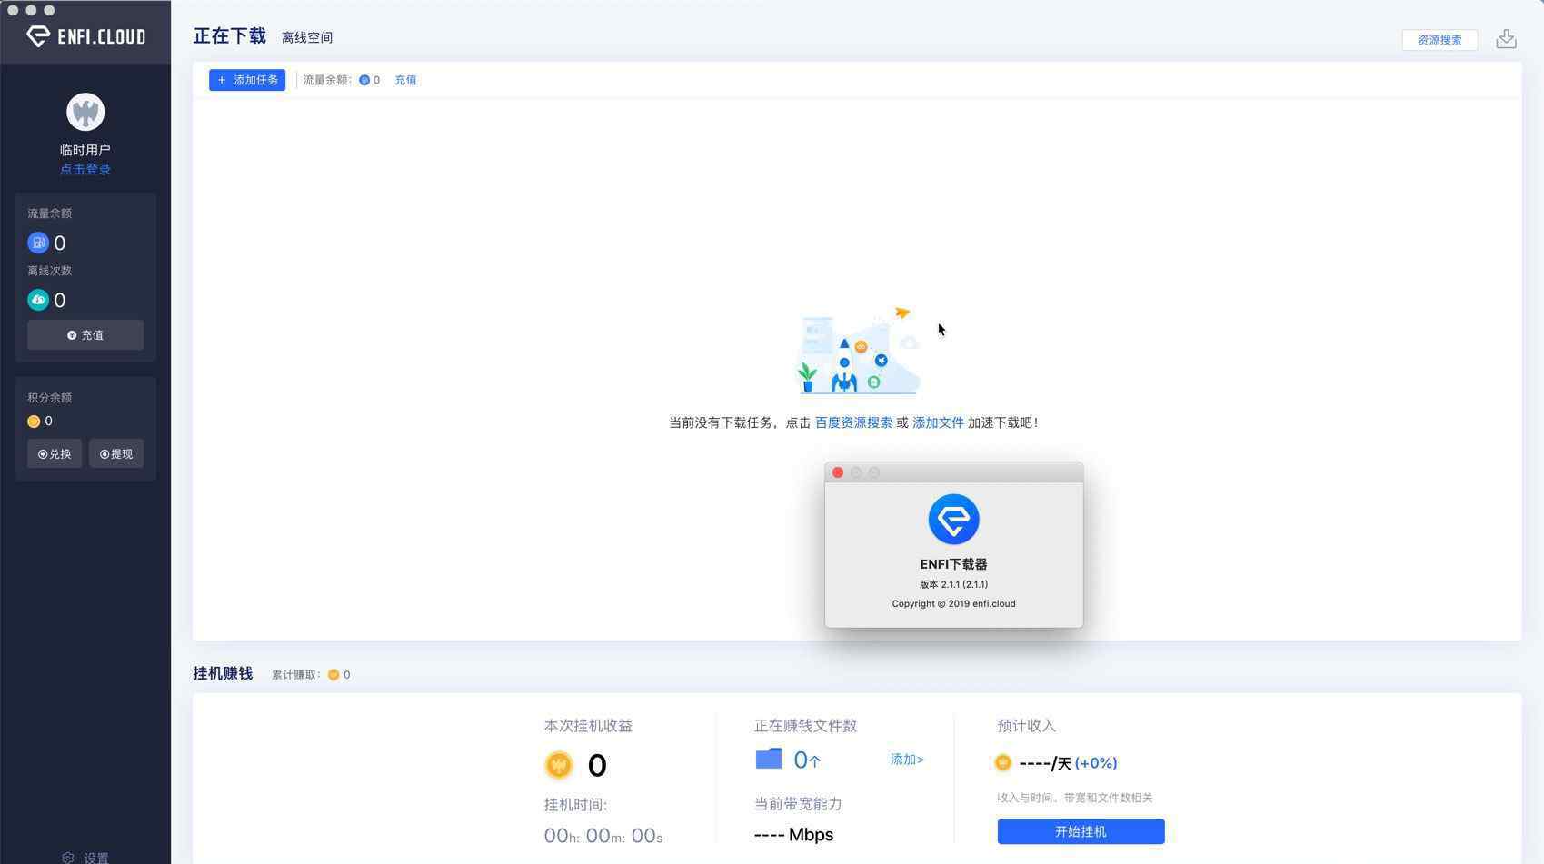
Task: Click Copyright © 2019 enfi.cloud text
Action: click(x=953, y=603)
